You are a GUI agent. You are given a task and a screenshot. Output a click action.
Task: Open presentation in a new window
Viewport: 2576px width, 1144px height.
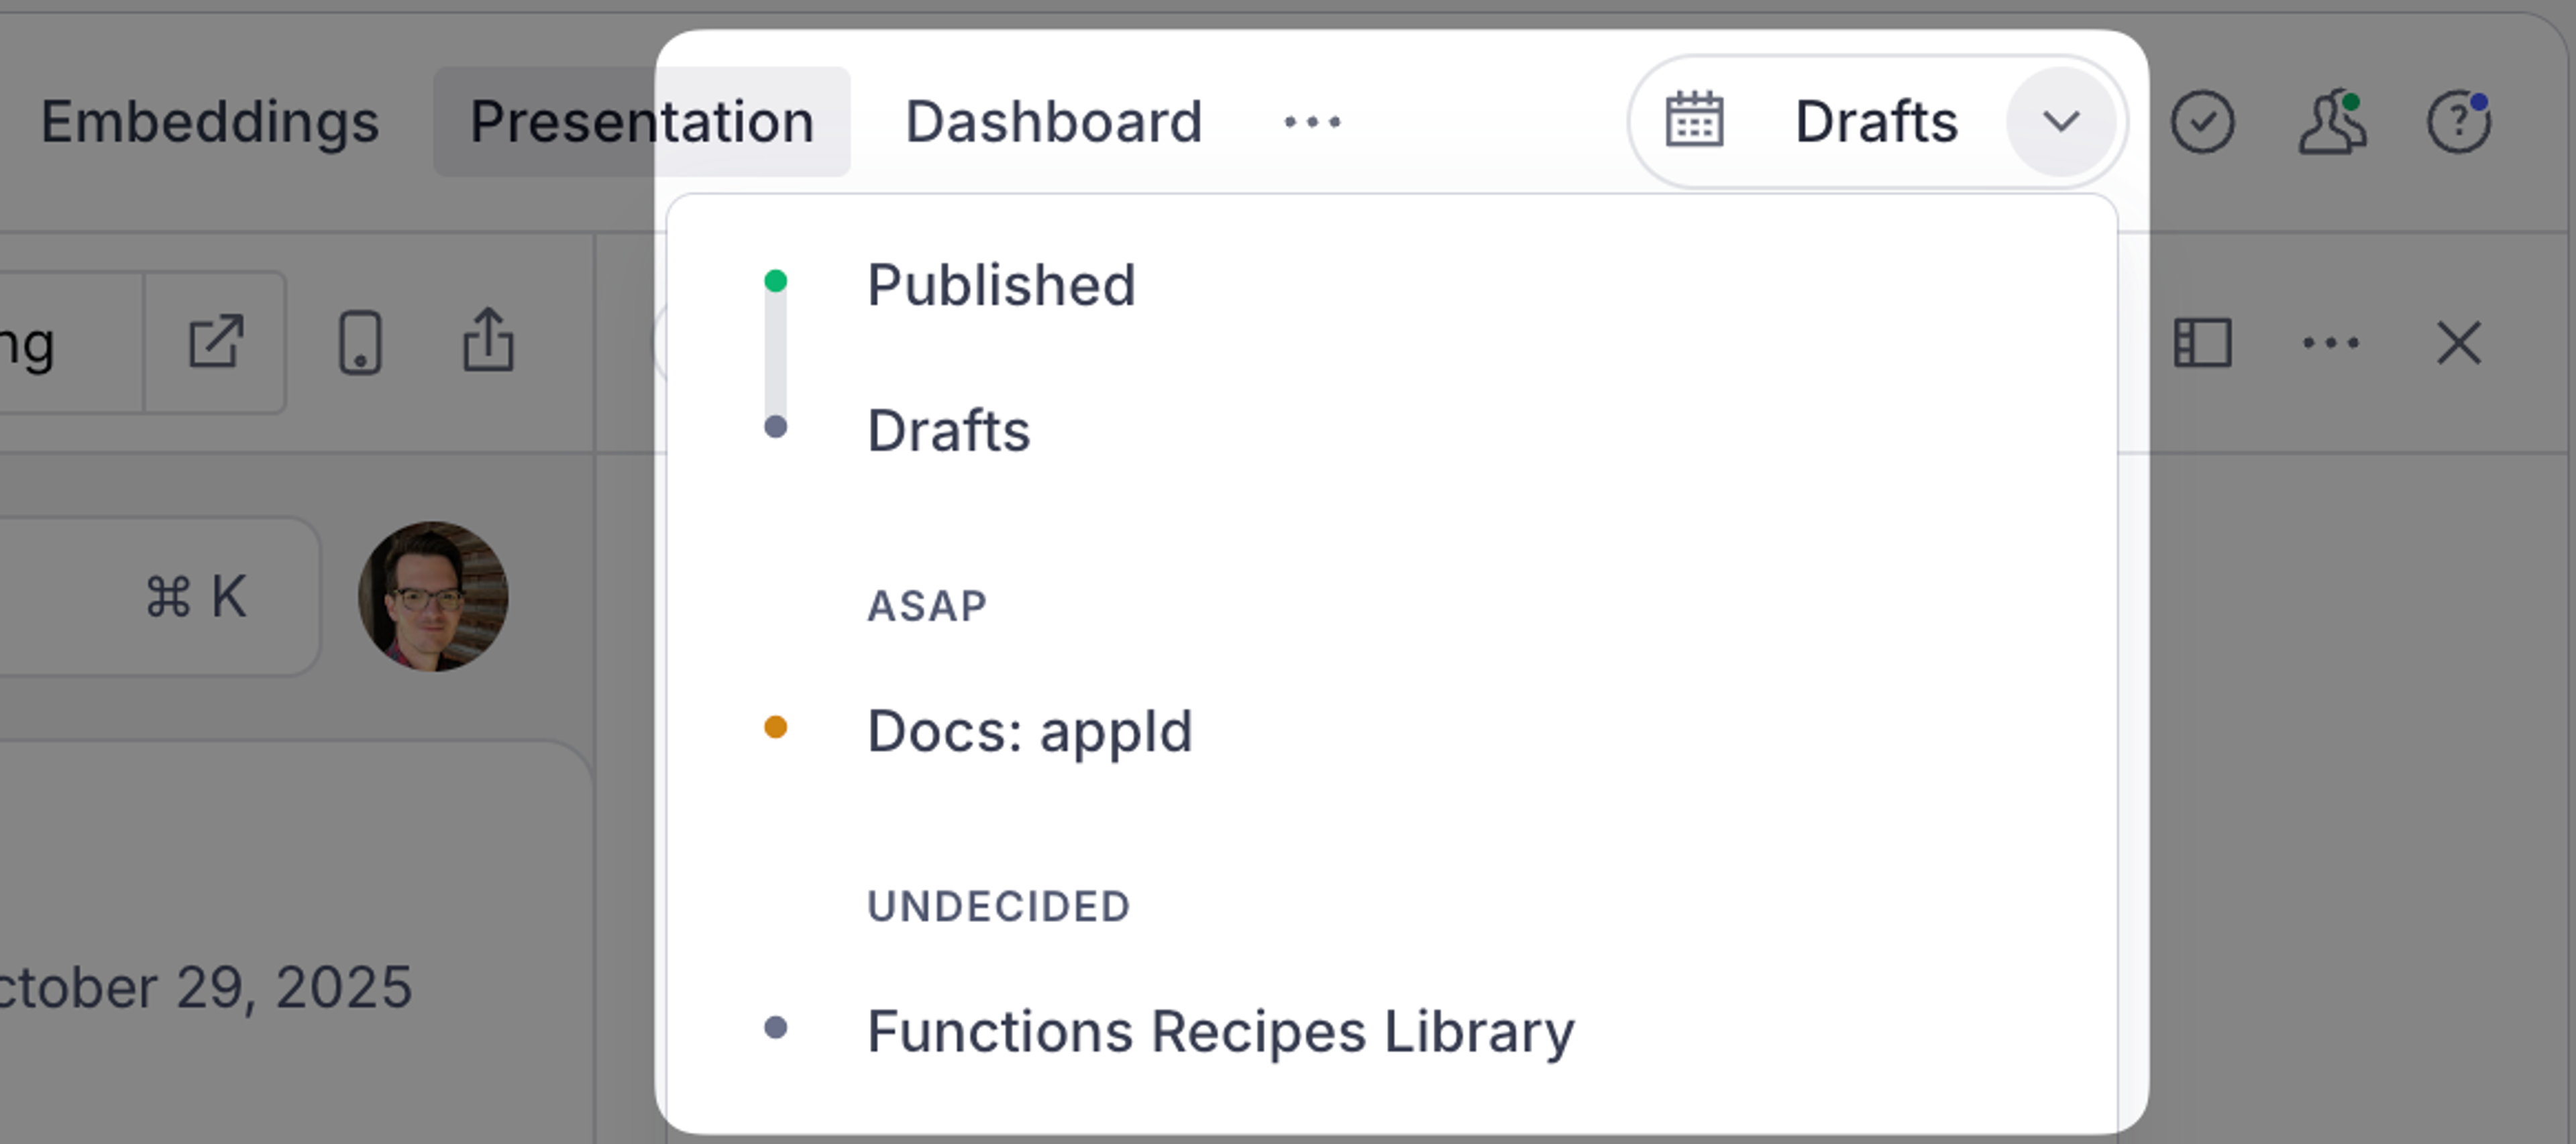tap(213, 342)
